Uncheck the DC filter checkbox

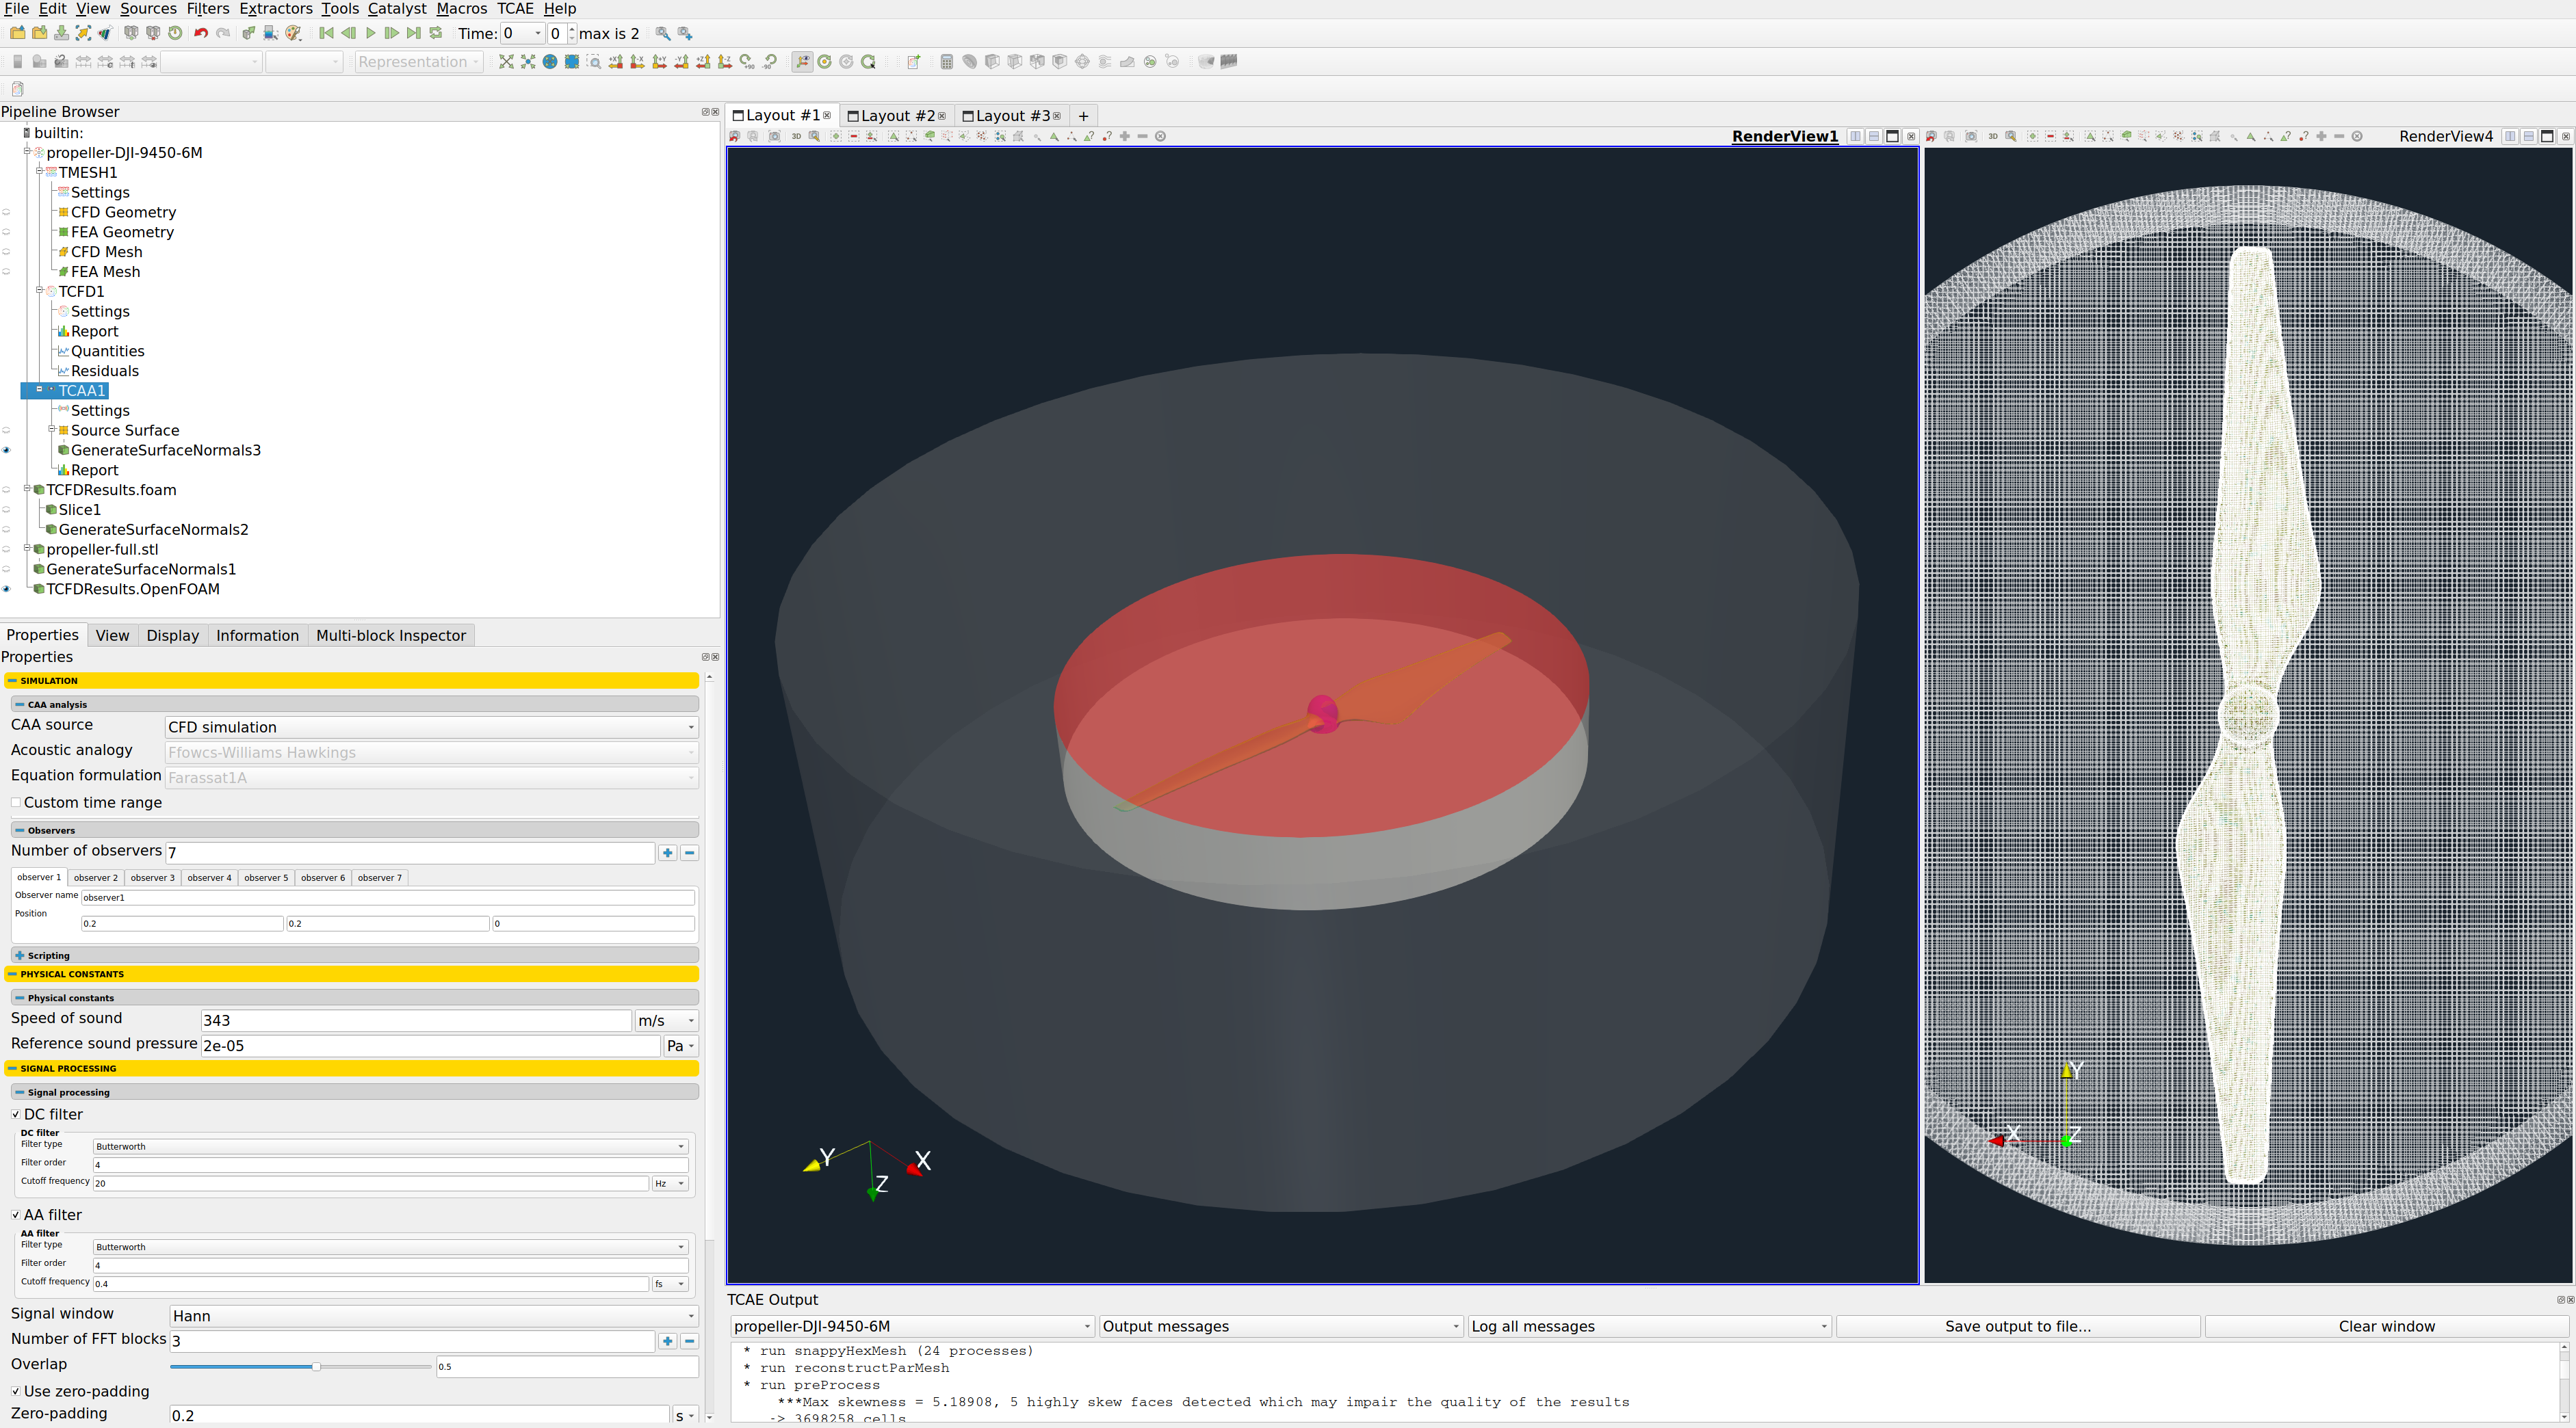(x=16, y=1114)
